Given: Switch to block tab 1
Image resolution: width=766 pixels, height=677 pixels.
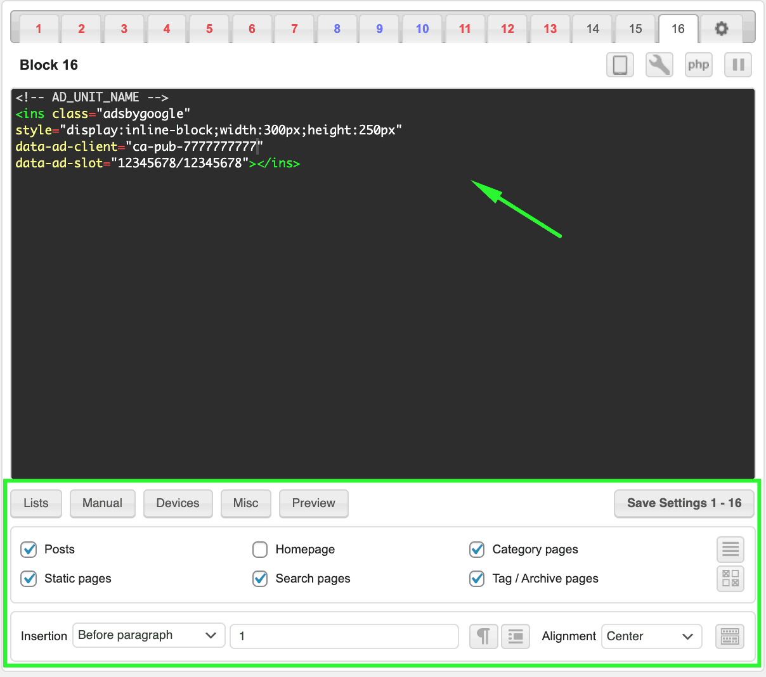Looking at the screenshot, I should coord(39,29).
